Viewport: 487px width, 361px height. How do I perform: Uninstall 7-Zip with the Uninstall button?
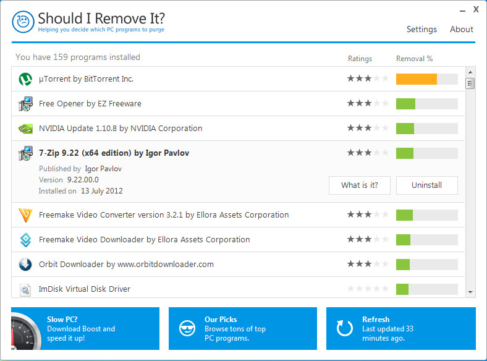tap(427, 185)
